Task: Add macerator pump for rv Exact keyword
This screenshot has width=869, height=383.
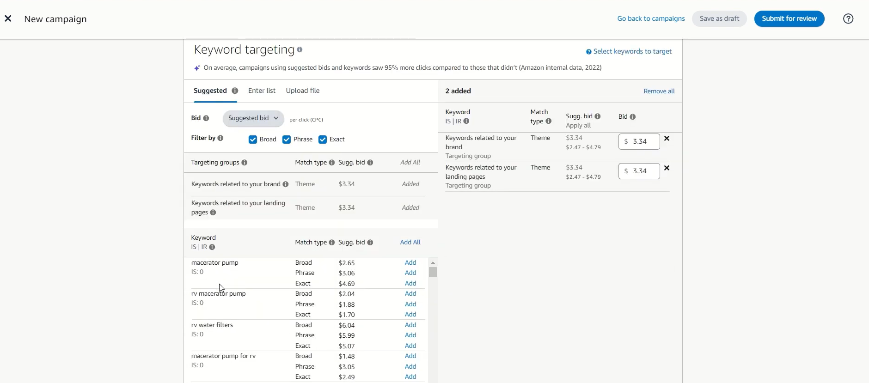Action: (410, 377)
